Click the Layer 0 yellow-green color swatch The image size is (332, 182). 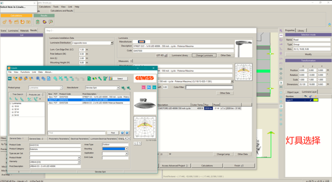[316, 100]
